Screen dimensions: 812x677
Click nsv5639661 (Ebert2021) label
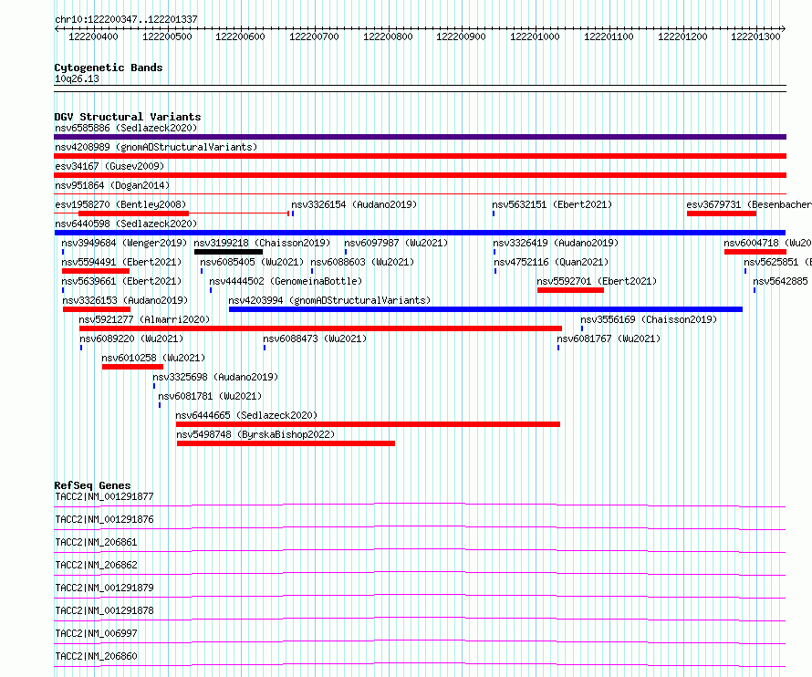pyautogui.click(x=121, y=281)
